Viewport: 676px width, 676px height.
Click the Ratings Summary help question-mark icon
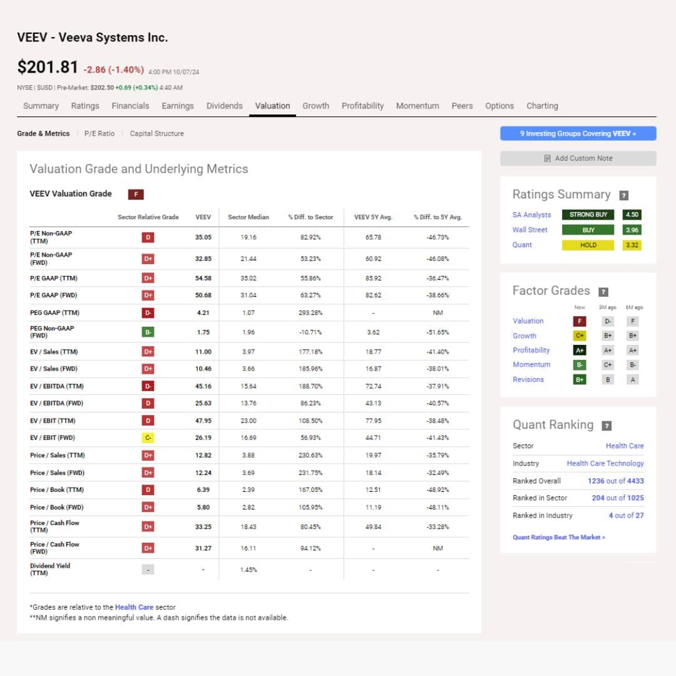pos(623,195)
